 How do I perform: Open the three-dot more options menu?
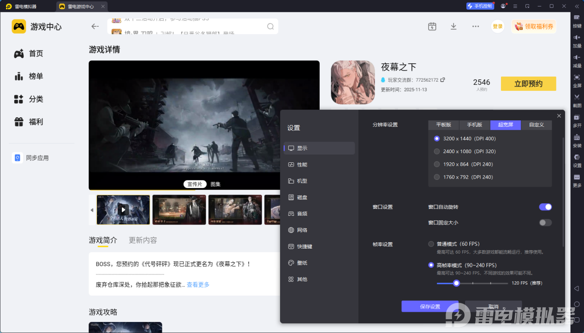pyautogui.click(x=476, y=26)
